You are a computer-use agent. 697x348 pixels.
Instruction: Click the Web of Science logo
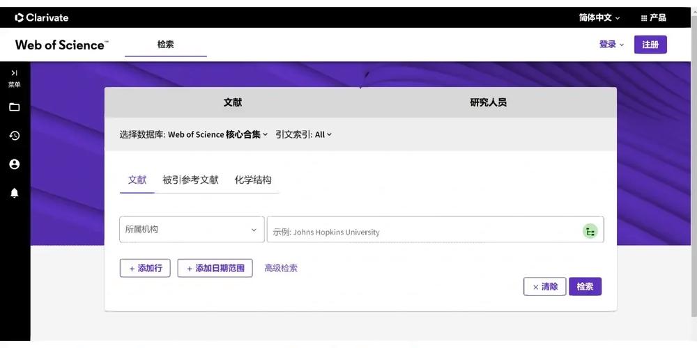(61, 45)
